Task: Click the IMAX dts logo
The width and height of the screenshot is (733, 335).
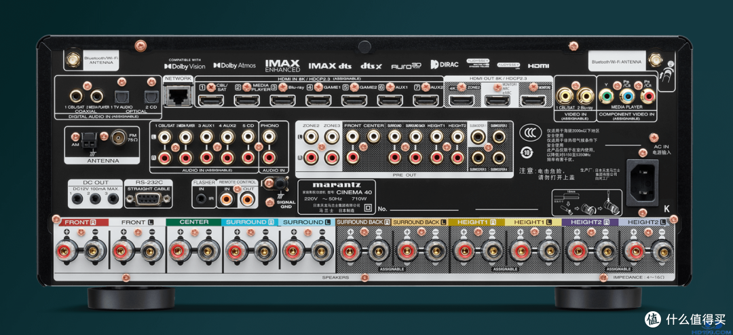Action: (330, 65)
